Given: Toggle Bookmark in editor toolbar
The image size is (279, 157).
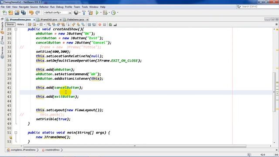Looking at the screenshot, I should (83, 24).
